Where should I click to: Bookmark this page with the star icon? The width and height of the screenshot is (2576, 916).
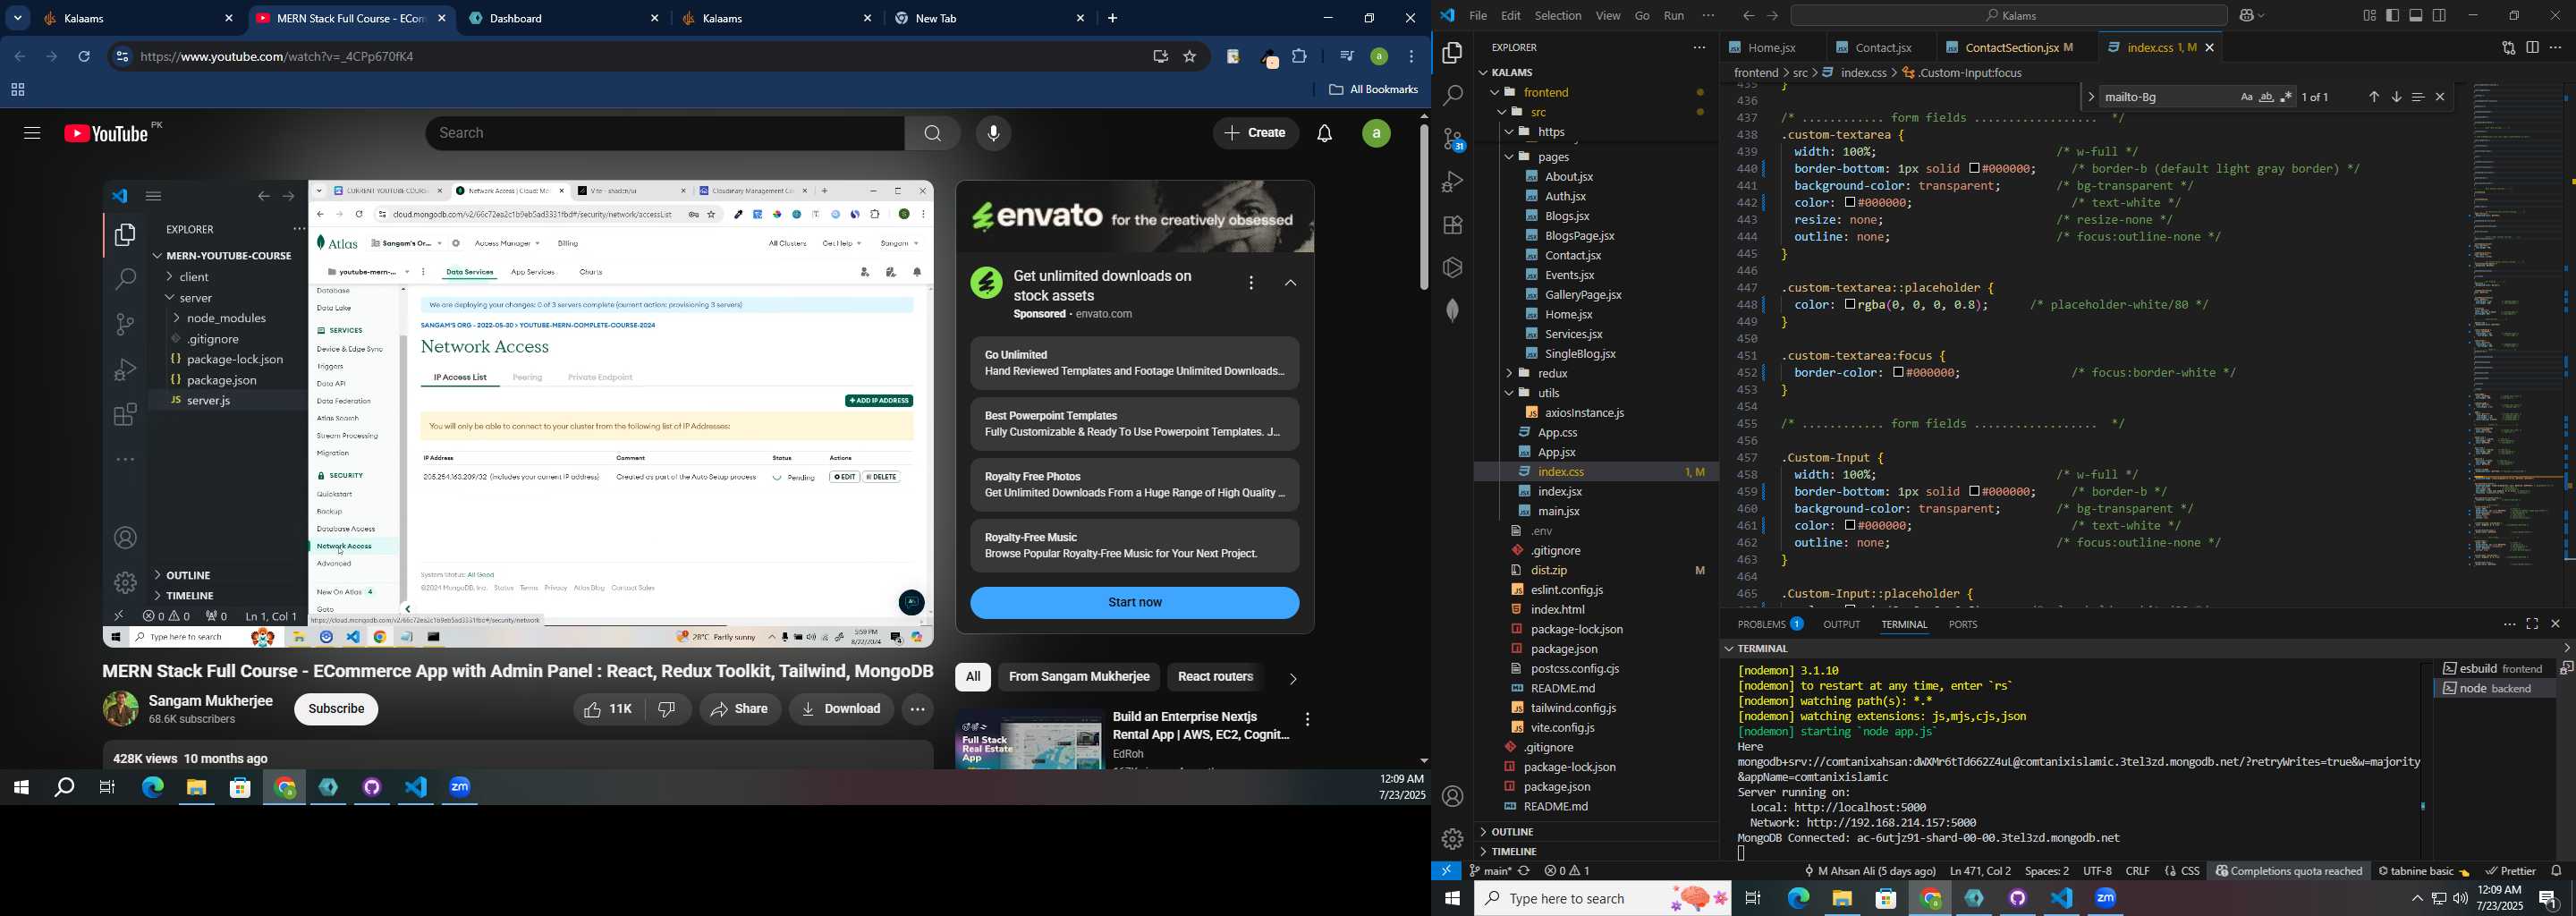[1190, 57]
